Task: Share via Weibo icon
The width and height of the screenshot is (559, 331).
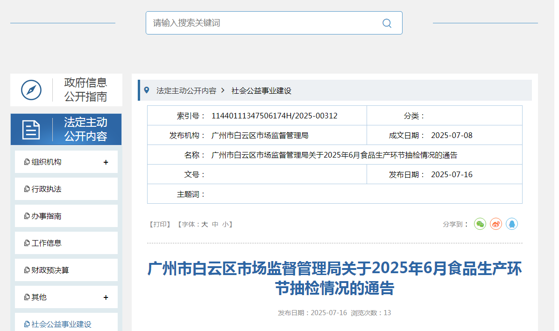Action: coord(496,224)
